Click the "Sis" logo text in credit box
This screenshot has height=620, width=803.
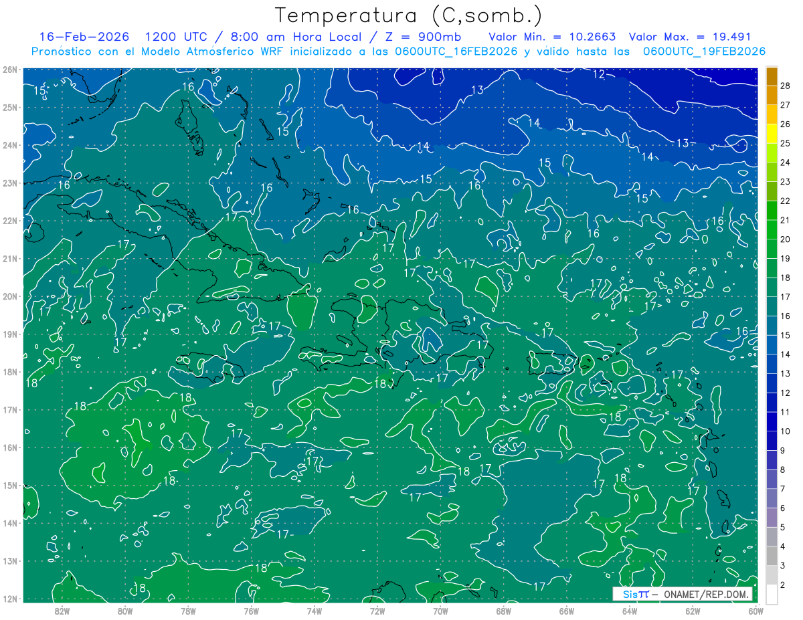coord(630,595)
